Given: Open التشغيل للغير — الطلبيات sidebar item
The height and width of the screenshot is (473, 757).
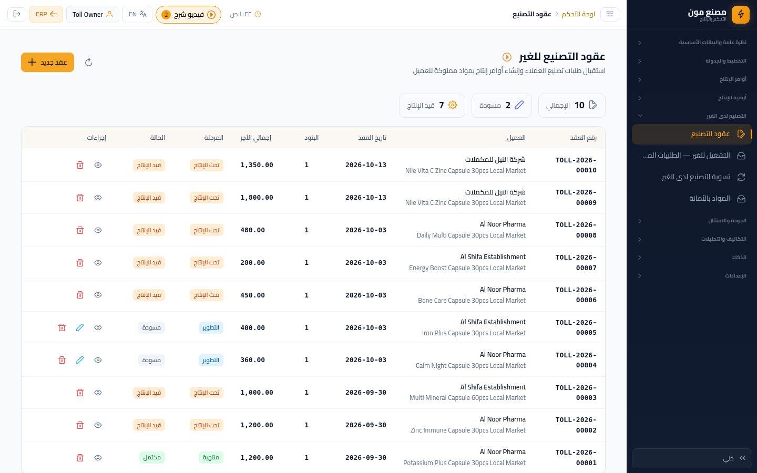Looking at the screenshot, I should pos(692,156).
